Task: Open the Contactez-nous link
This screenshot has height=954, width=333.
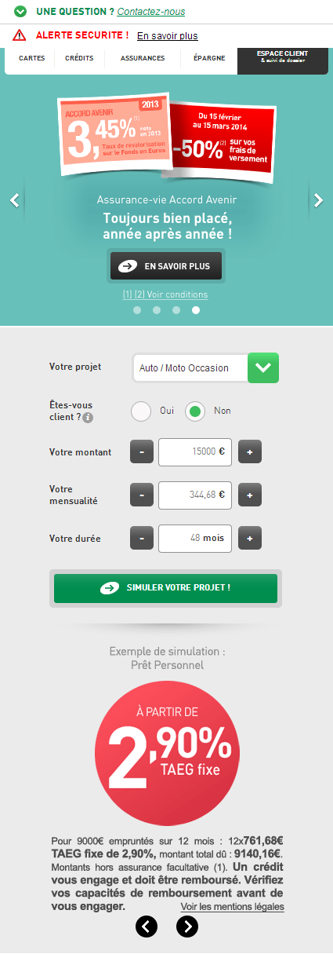Action: coord(151,12)
